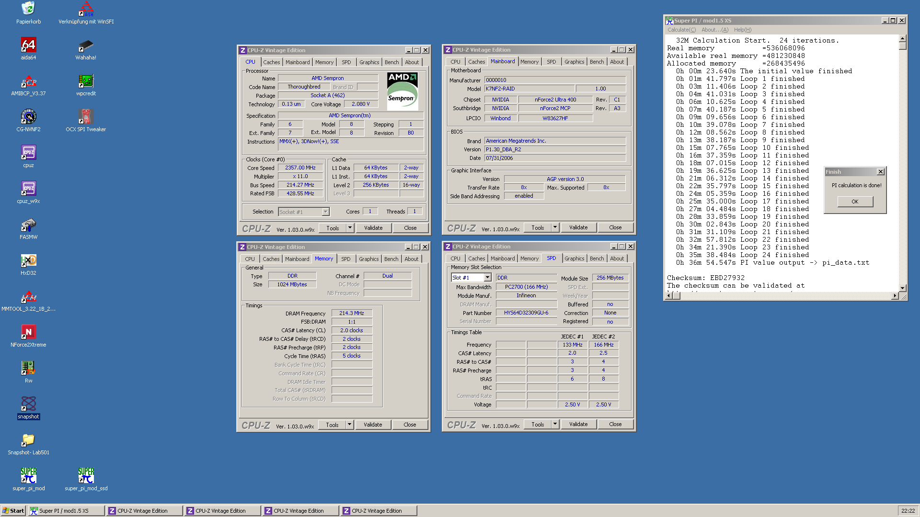Expand Tools dropdown arrow in CPU window
The width and height of the screenshot is (920, 517).
tap(350, 228)
